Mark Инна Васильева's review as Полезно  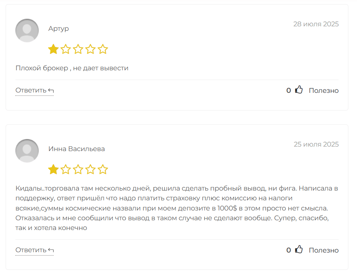click(324, 250)
